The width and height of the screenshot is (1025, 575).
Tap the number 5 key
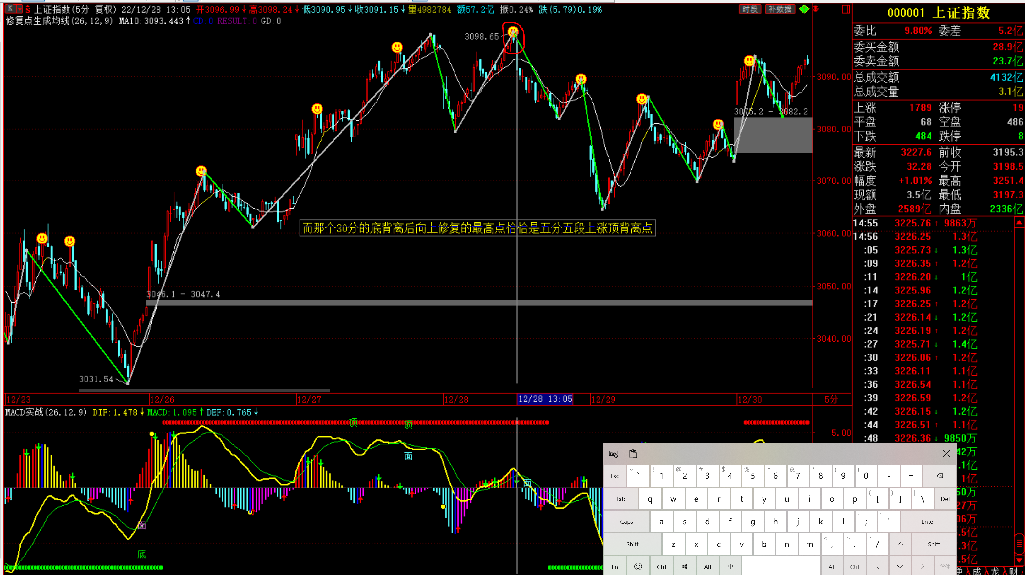[752, 476]
